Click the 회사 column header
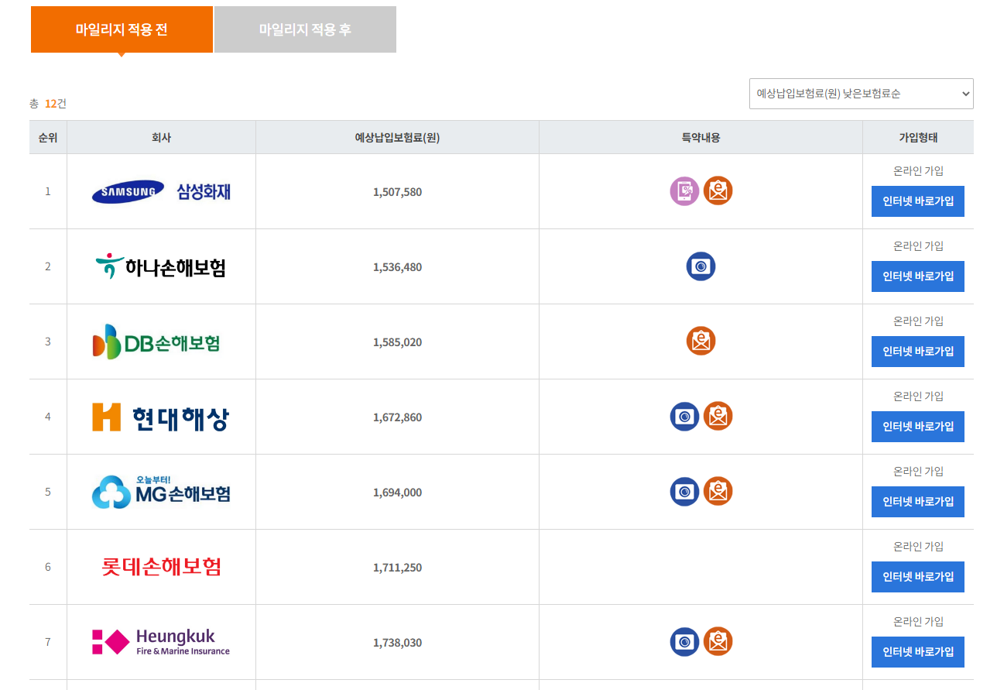The height and width of the screenshot is (690, 997). pyautogui.click(x=161, y=138)
